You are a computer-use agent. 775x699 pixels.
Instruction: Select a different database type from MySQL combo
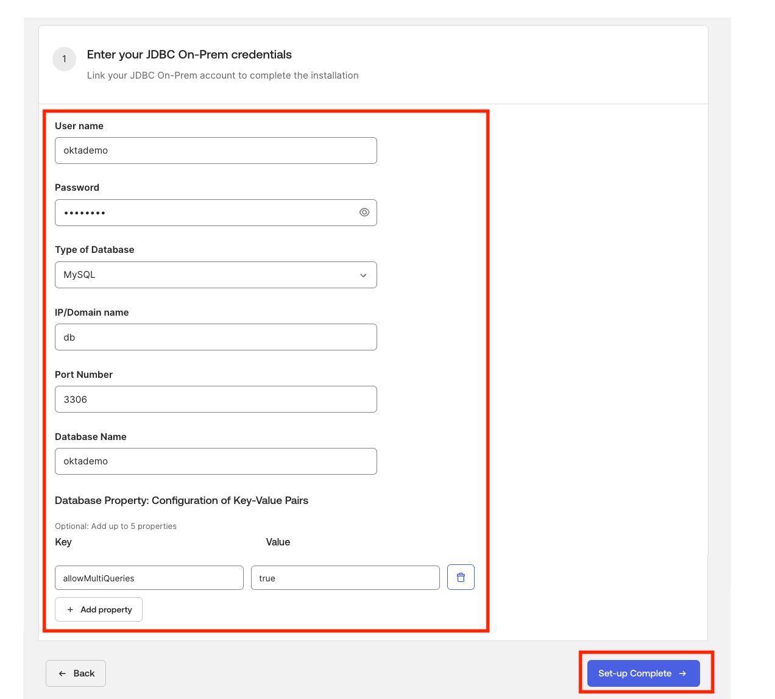click(216, 275)
